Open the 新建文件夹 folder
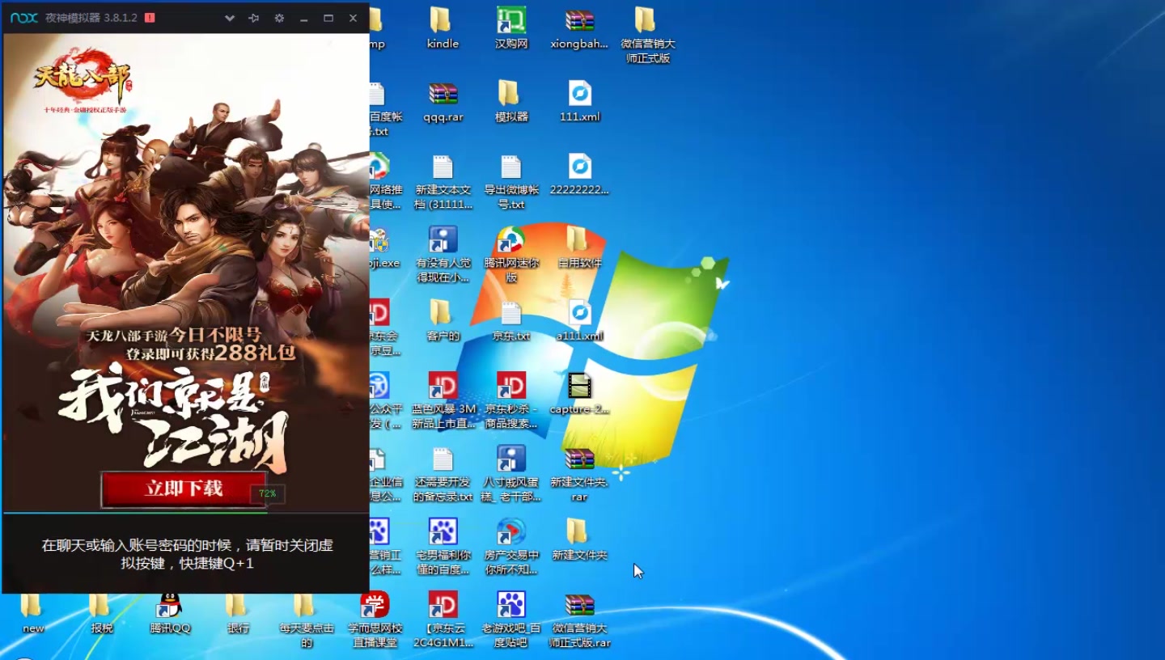The image size is (1165, 660). (x=579, y=540)
